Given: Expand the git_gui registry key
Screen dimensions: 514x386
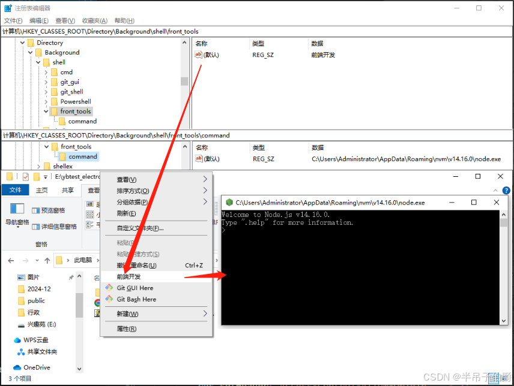Looking at the screenshot, I should [46, 82].
